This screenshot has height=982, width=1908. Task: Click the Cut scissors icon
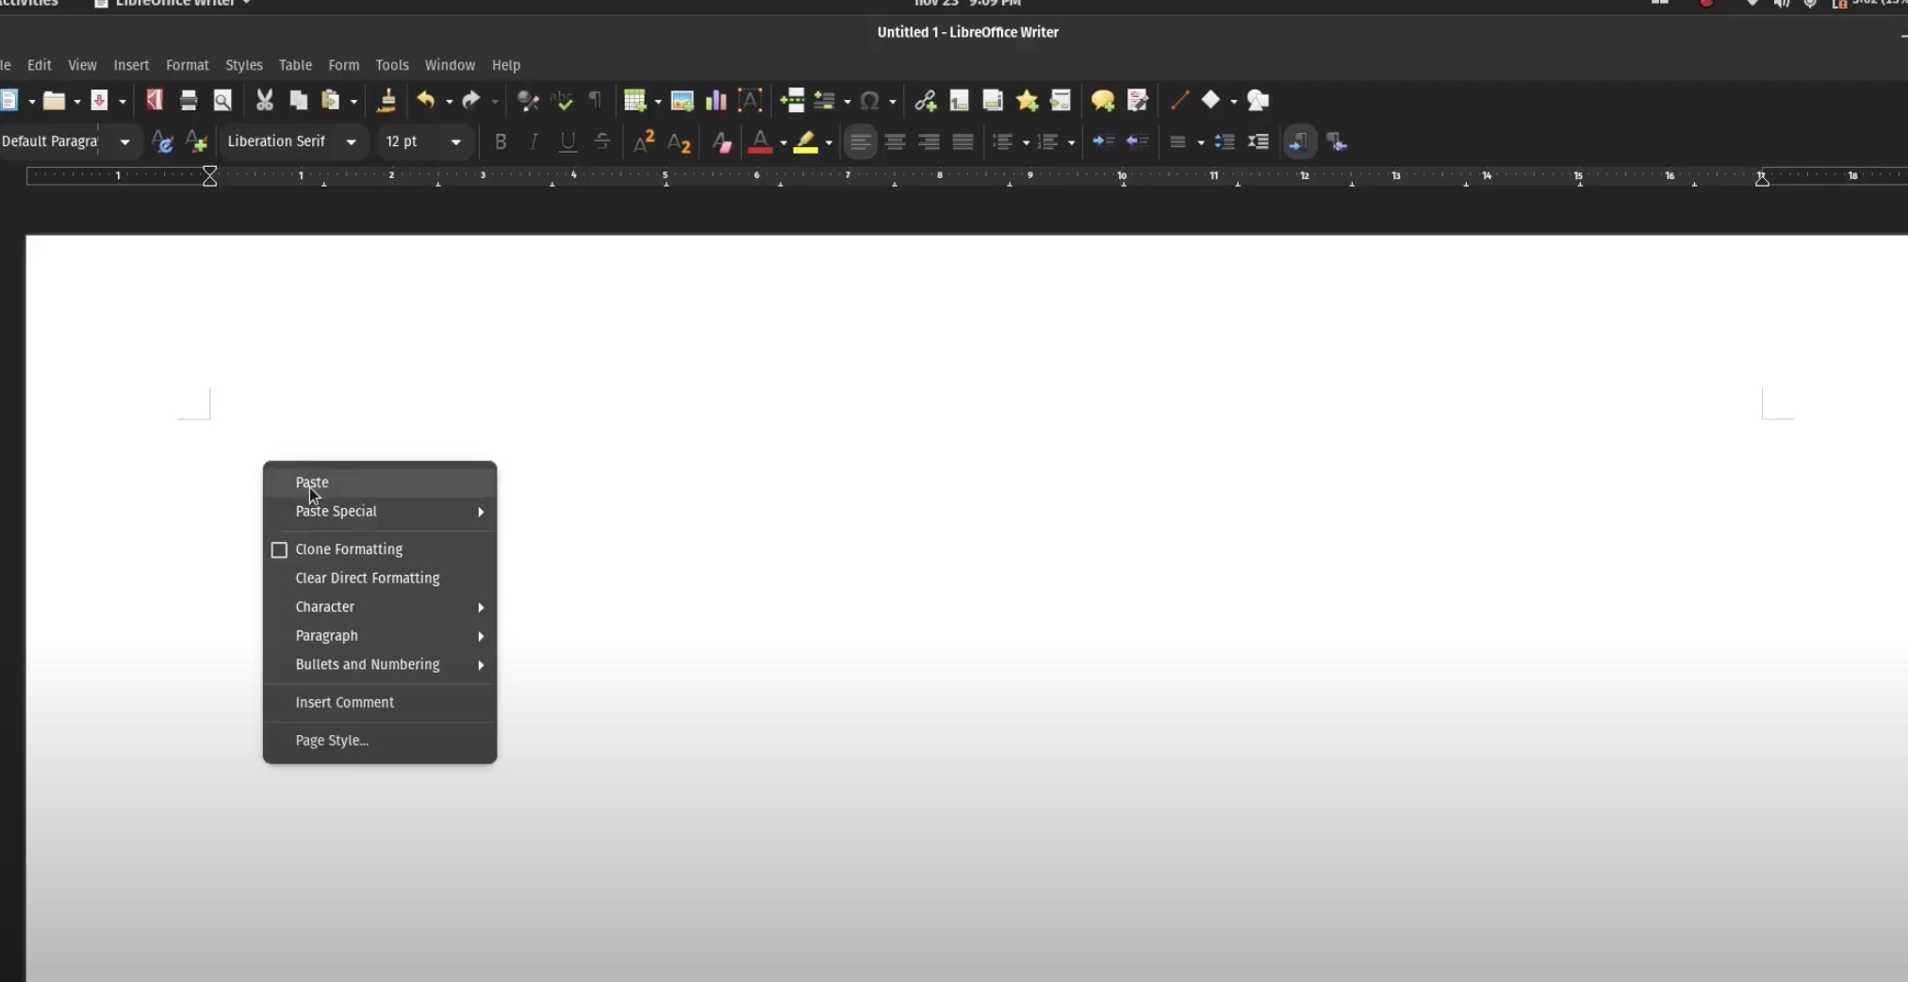point(265,100)
